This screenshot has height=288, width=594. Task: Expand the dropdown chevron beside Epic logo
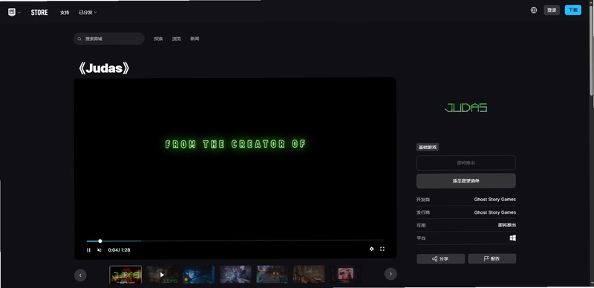click(x=19, y=13)
